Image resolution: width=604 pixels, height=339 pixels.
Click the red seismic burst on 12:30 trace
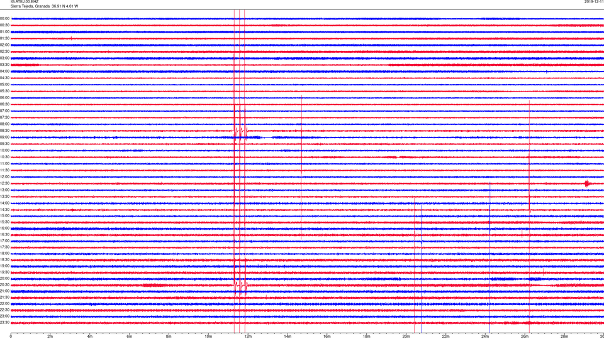[x=587, y=183]
